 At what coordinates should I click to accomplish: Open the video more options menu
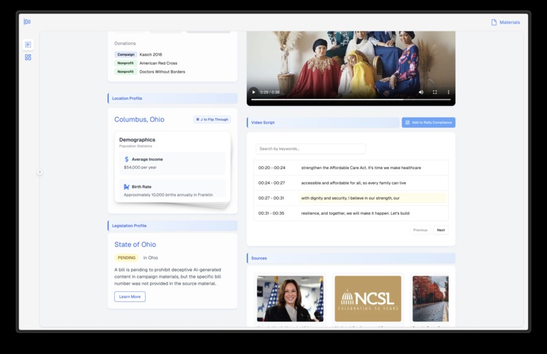[x=449, y=92]
